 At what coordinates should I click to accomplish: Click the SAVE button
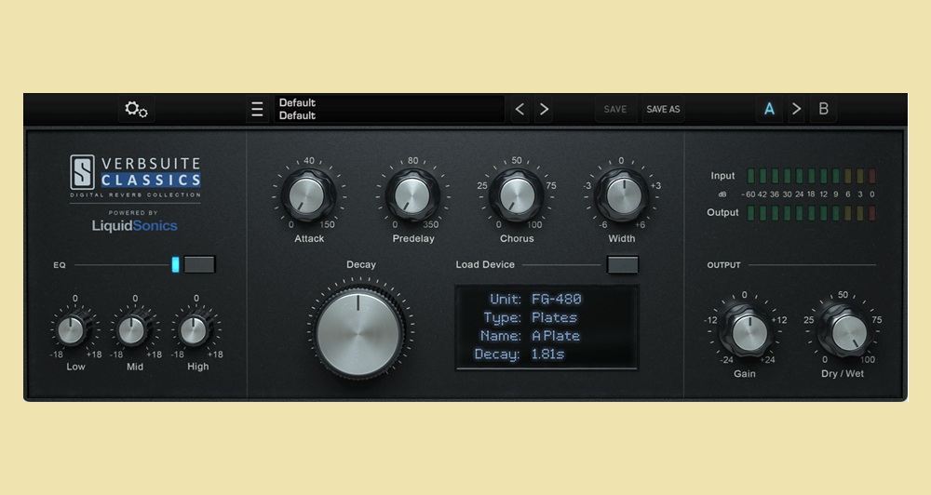coord(615,109)
